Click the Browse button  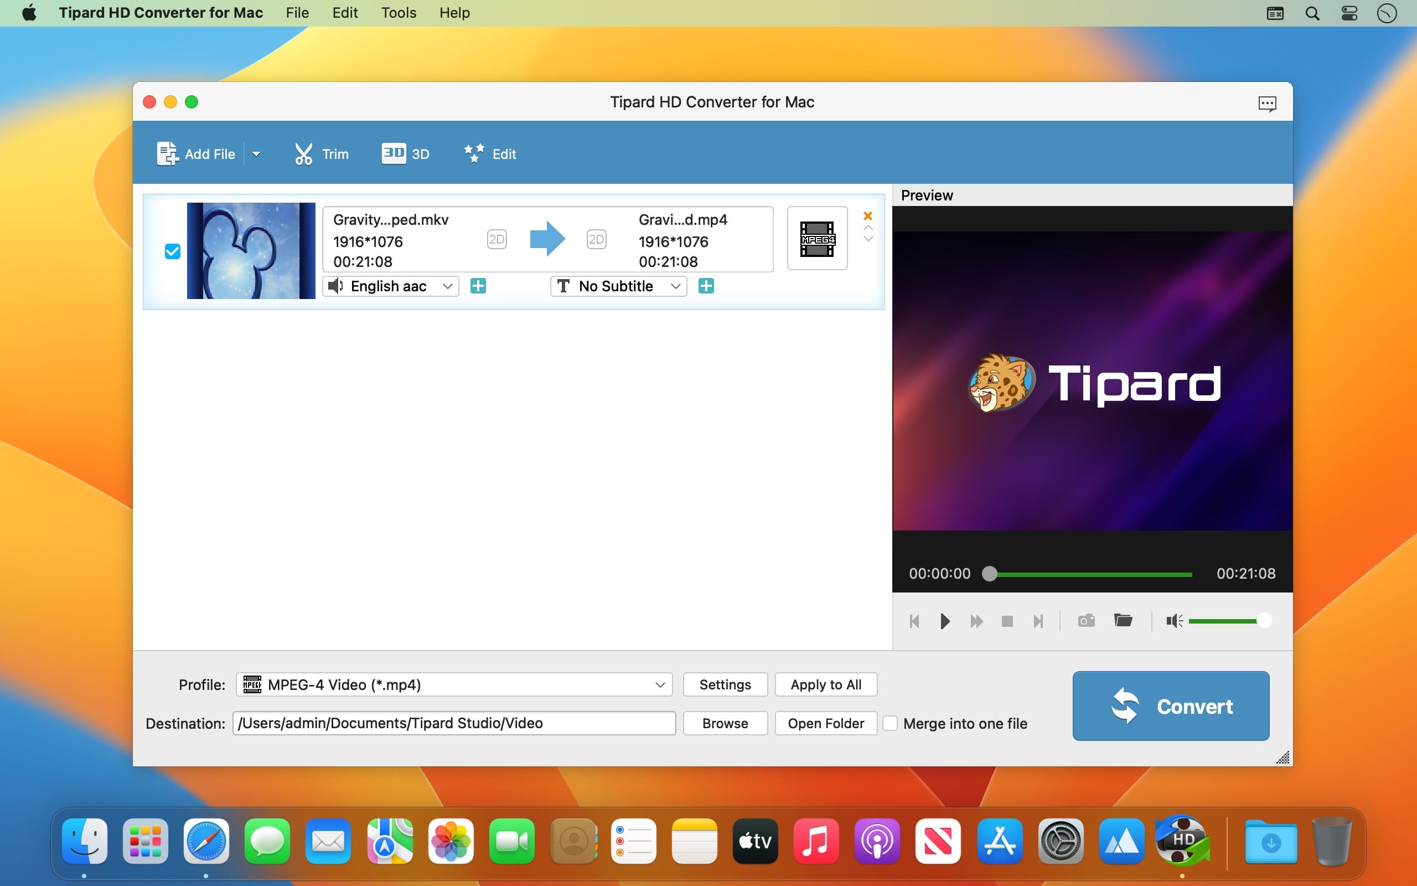725,723
